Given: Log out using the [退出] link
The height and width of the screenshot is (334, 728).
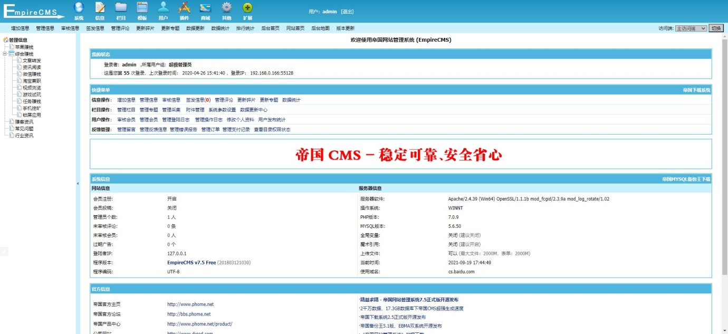Looking at the screenshot, I should [347, 12].
